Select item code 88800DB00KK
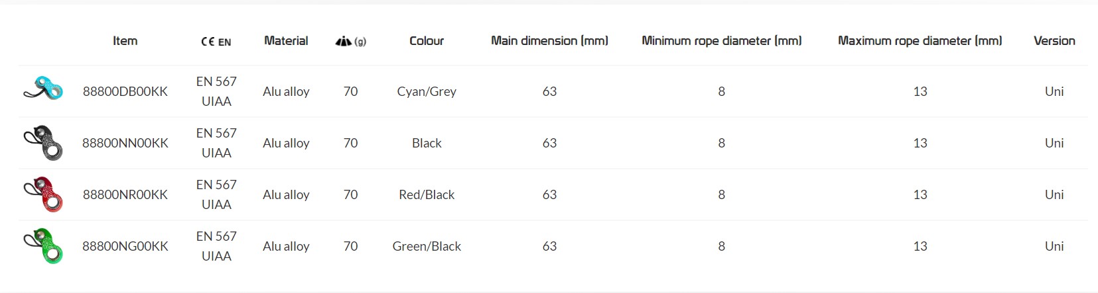1098x293 pixels. pos(125,91)
